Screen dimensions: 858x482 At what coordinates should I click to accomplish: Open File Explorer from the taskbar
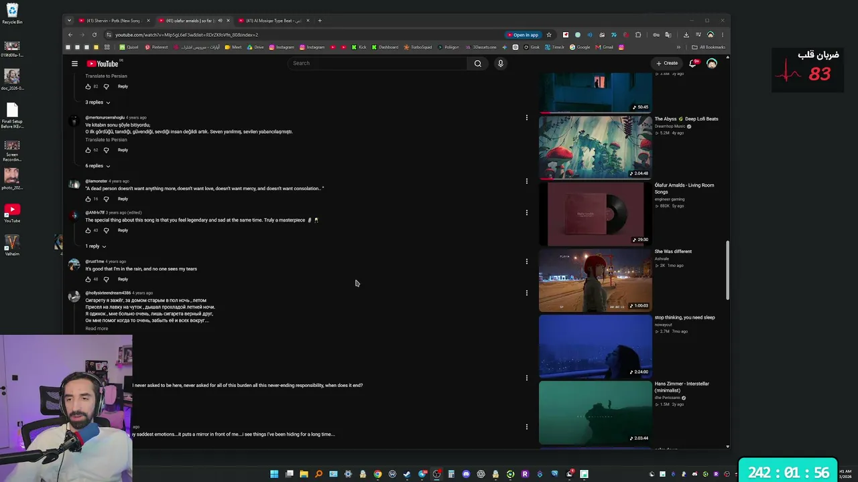304,474
